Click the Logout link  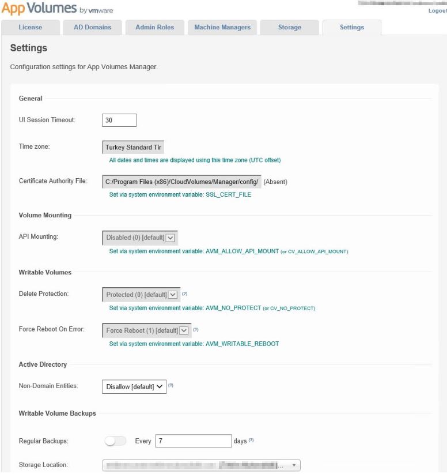437,10
